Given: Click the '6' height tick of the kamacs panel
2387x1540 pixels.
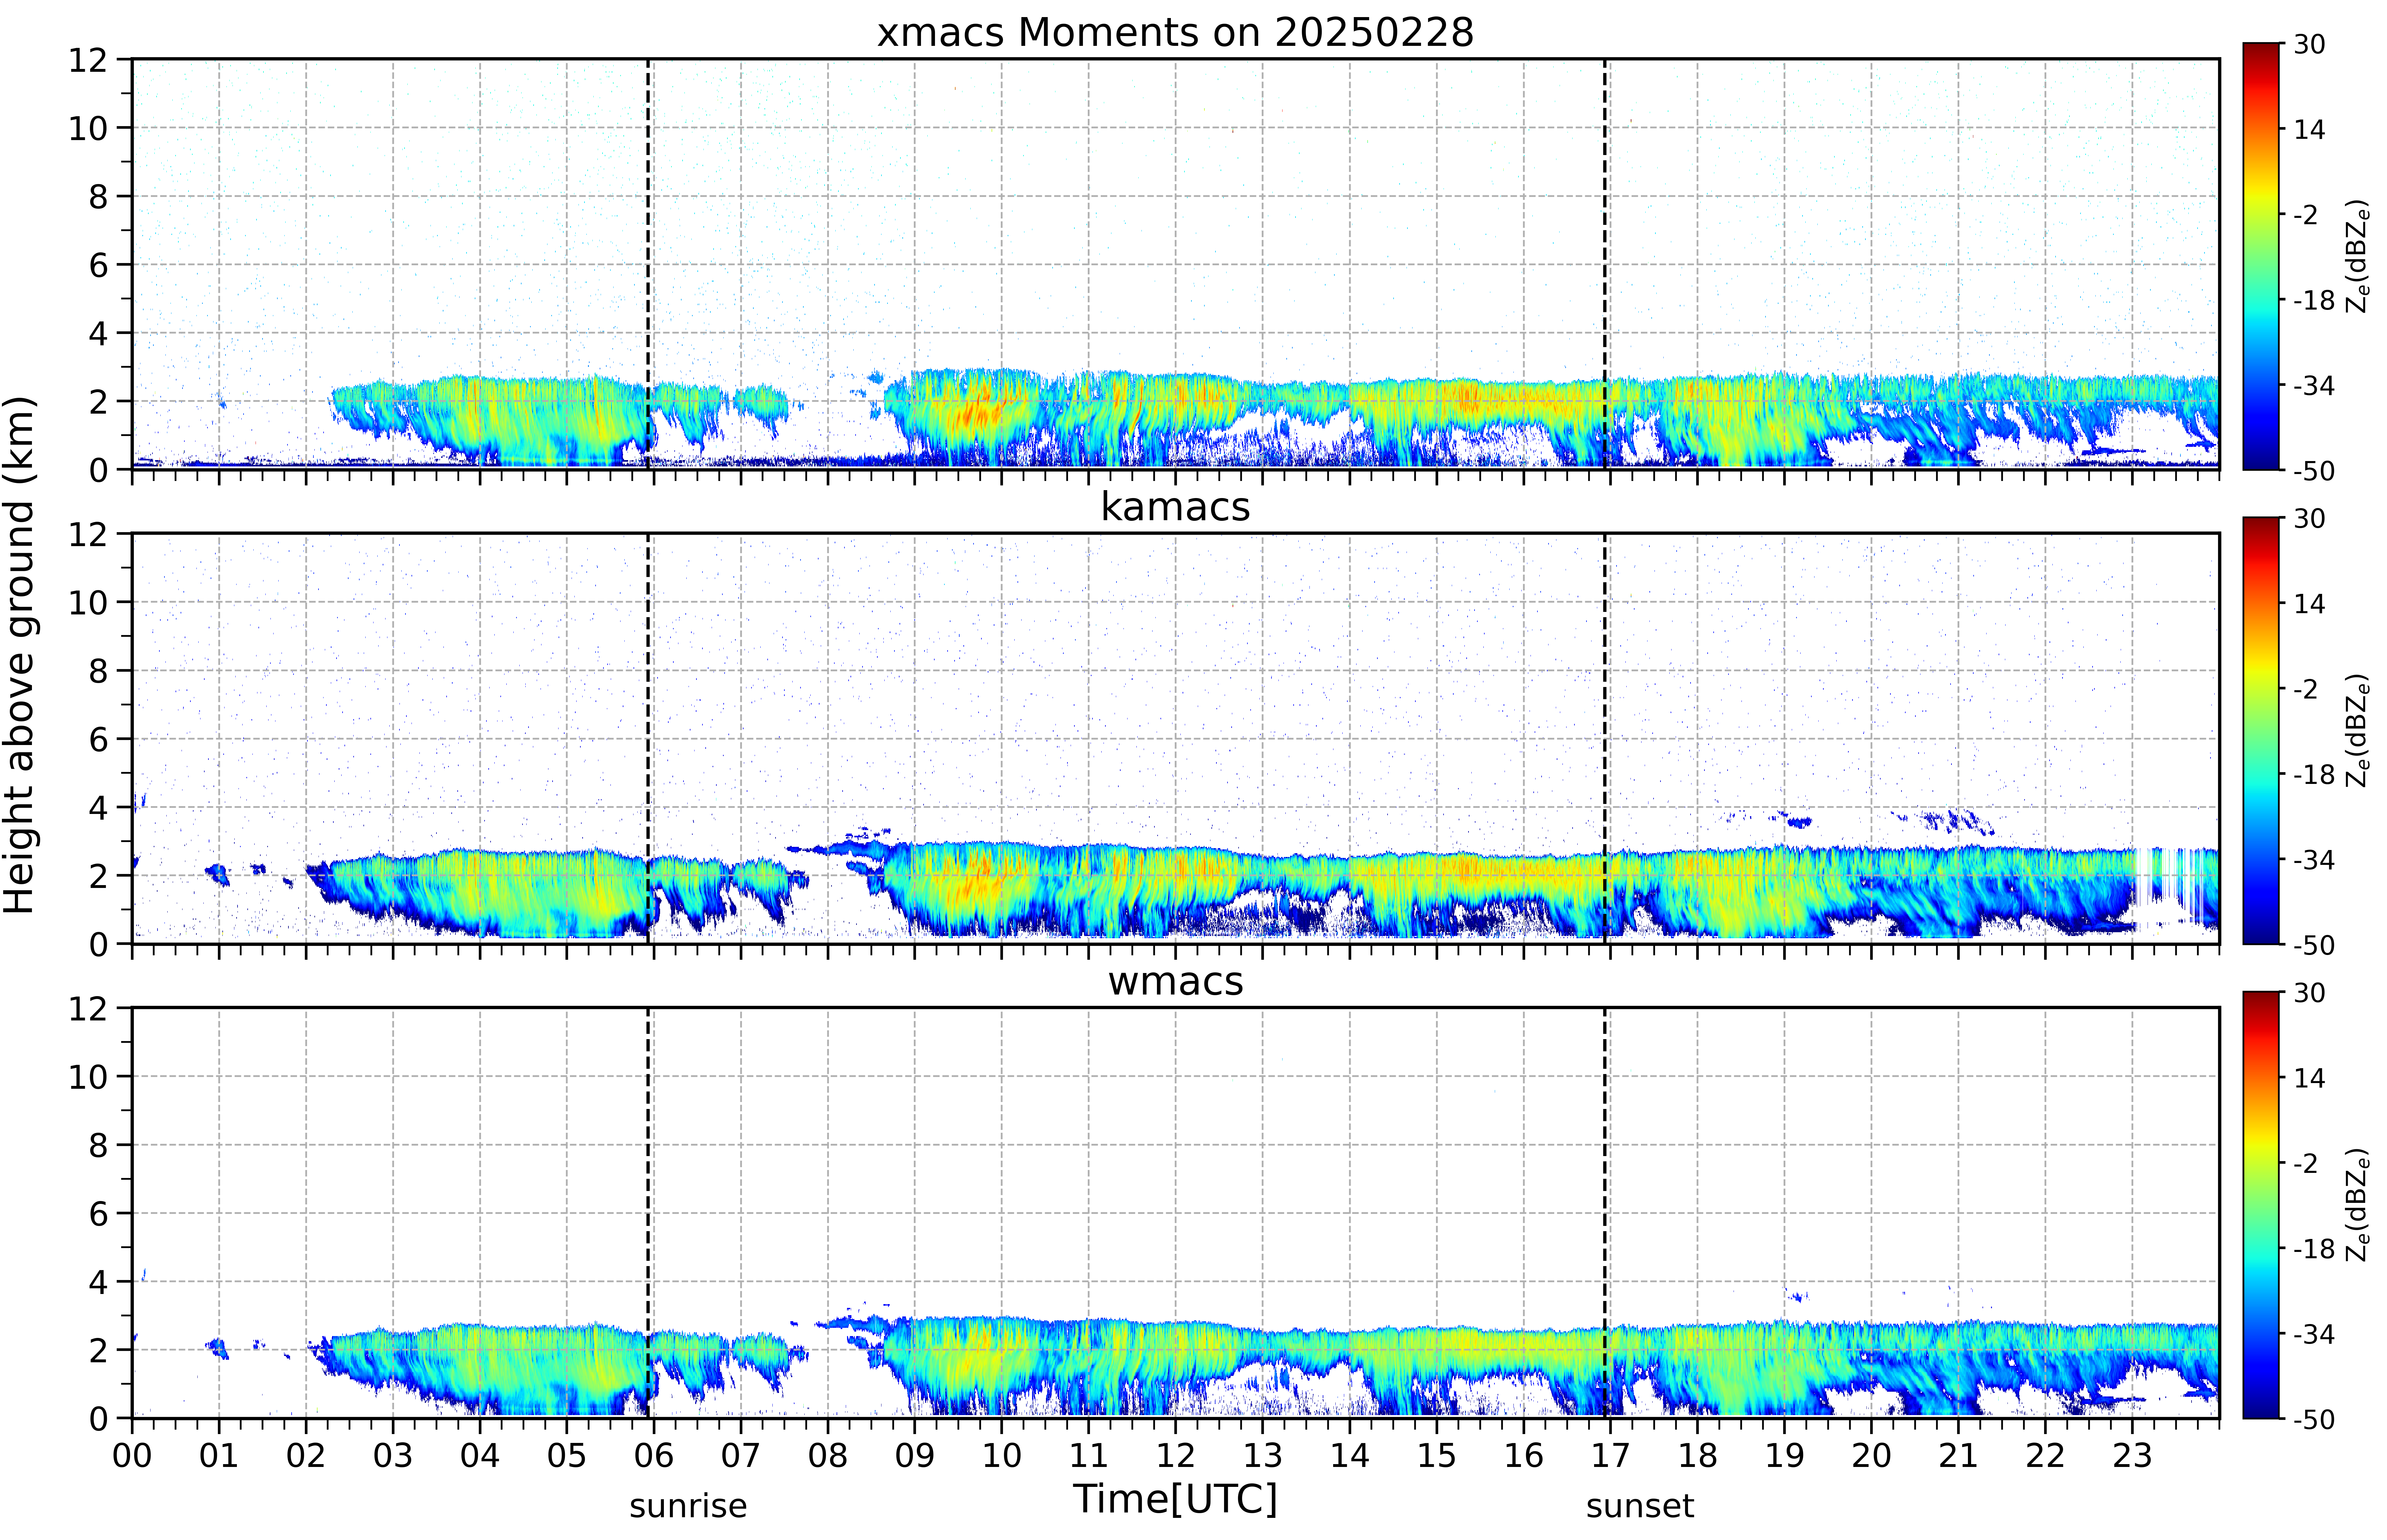Looking at the screenshot, I should pos(98,739).
